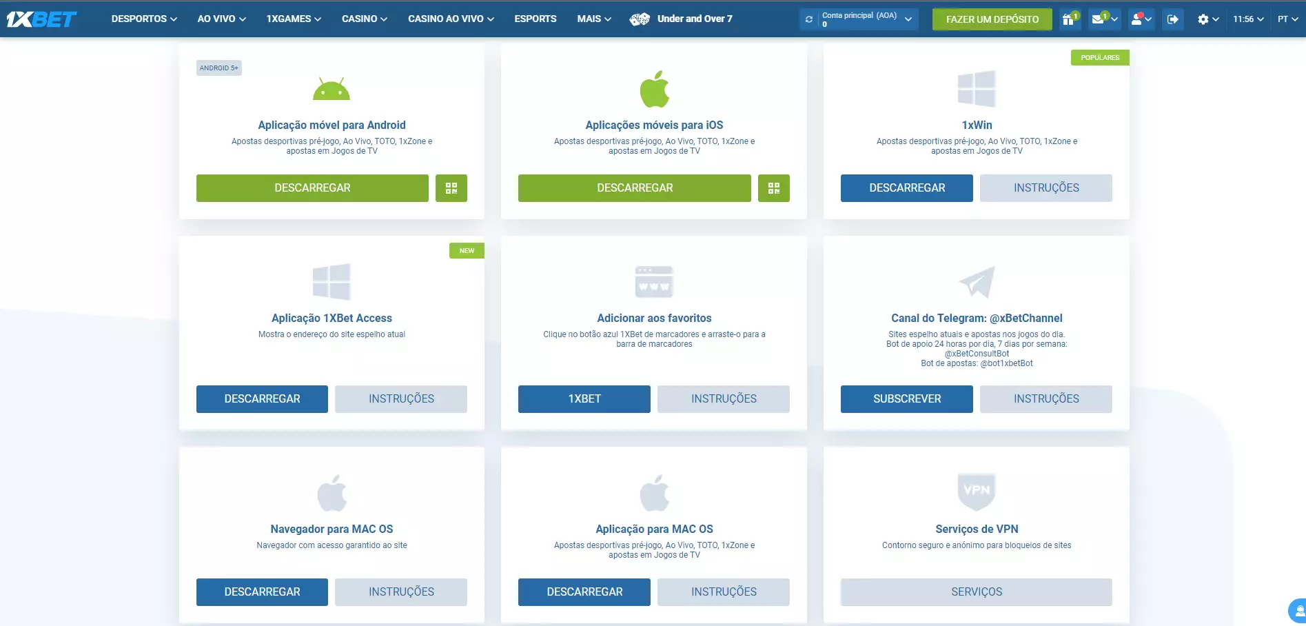Open the user profile icon menu

point(1141,19)
